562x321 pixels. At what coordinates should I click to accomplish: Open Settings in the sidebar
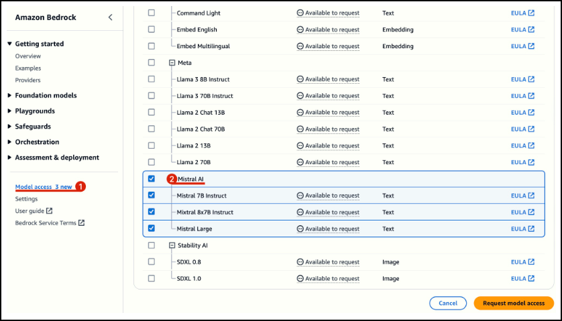click(x=26, y=199)
